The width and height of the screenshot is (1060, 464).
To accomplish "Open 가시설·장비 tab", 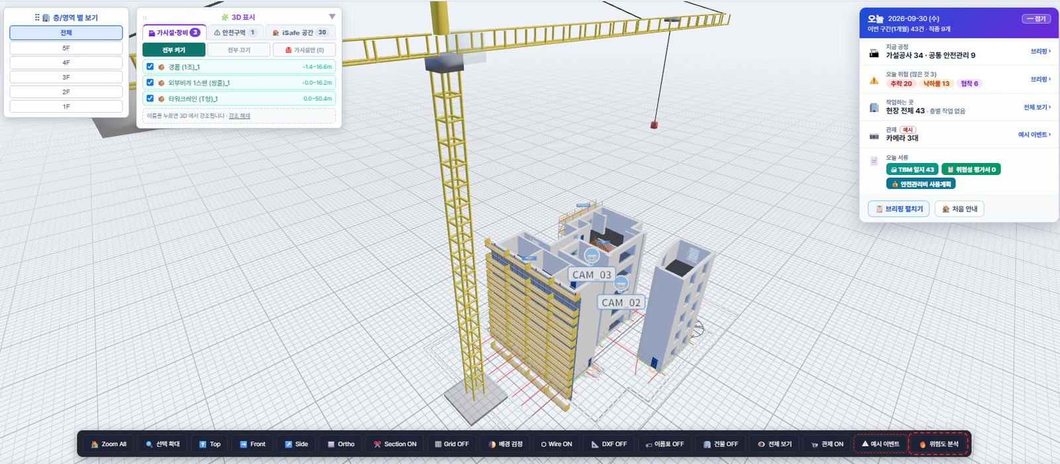I will point(174,32).
